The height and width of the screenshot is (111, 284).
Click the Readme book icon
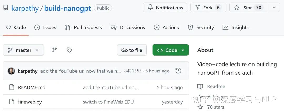tap(200, 86)
